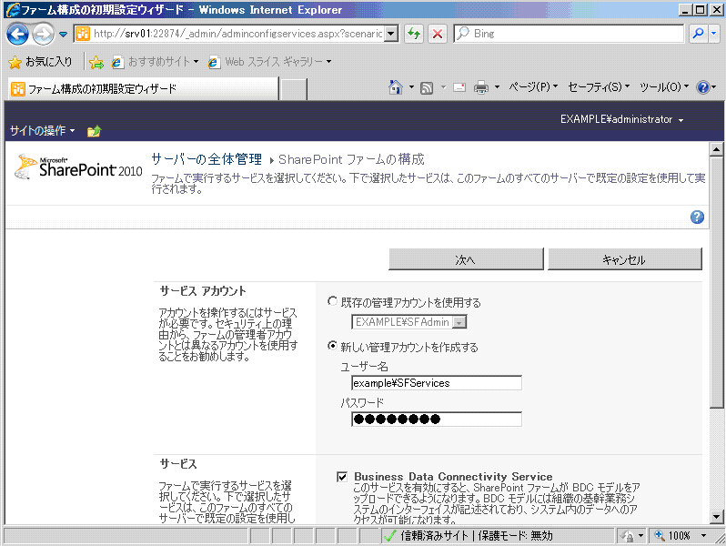Click the 信頼済みサイト status bar zone
Screen dimensions: 726x546
[498, 536]
